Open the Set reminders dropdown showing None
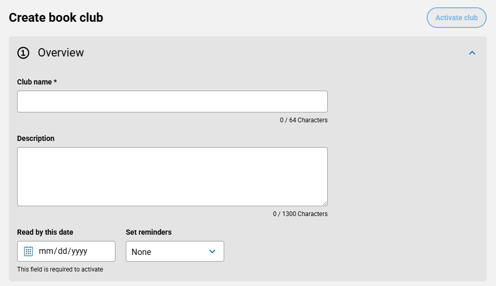Screen dimensions: 496x286 [168, 251]
